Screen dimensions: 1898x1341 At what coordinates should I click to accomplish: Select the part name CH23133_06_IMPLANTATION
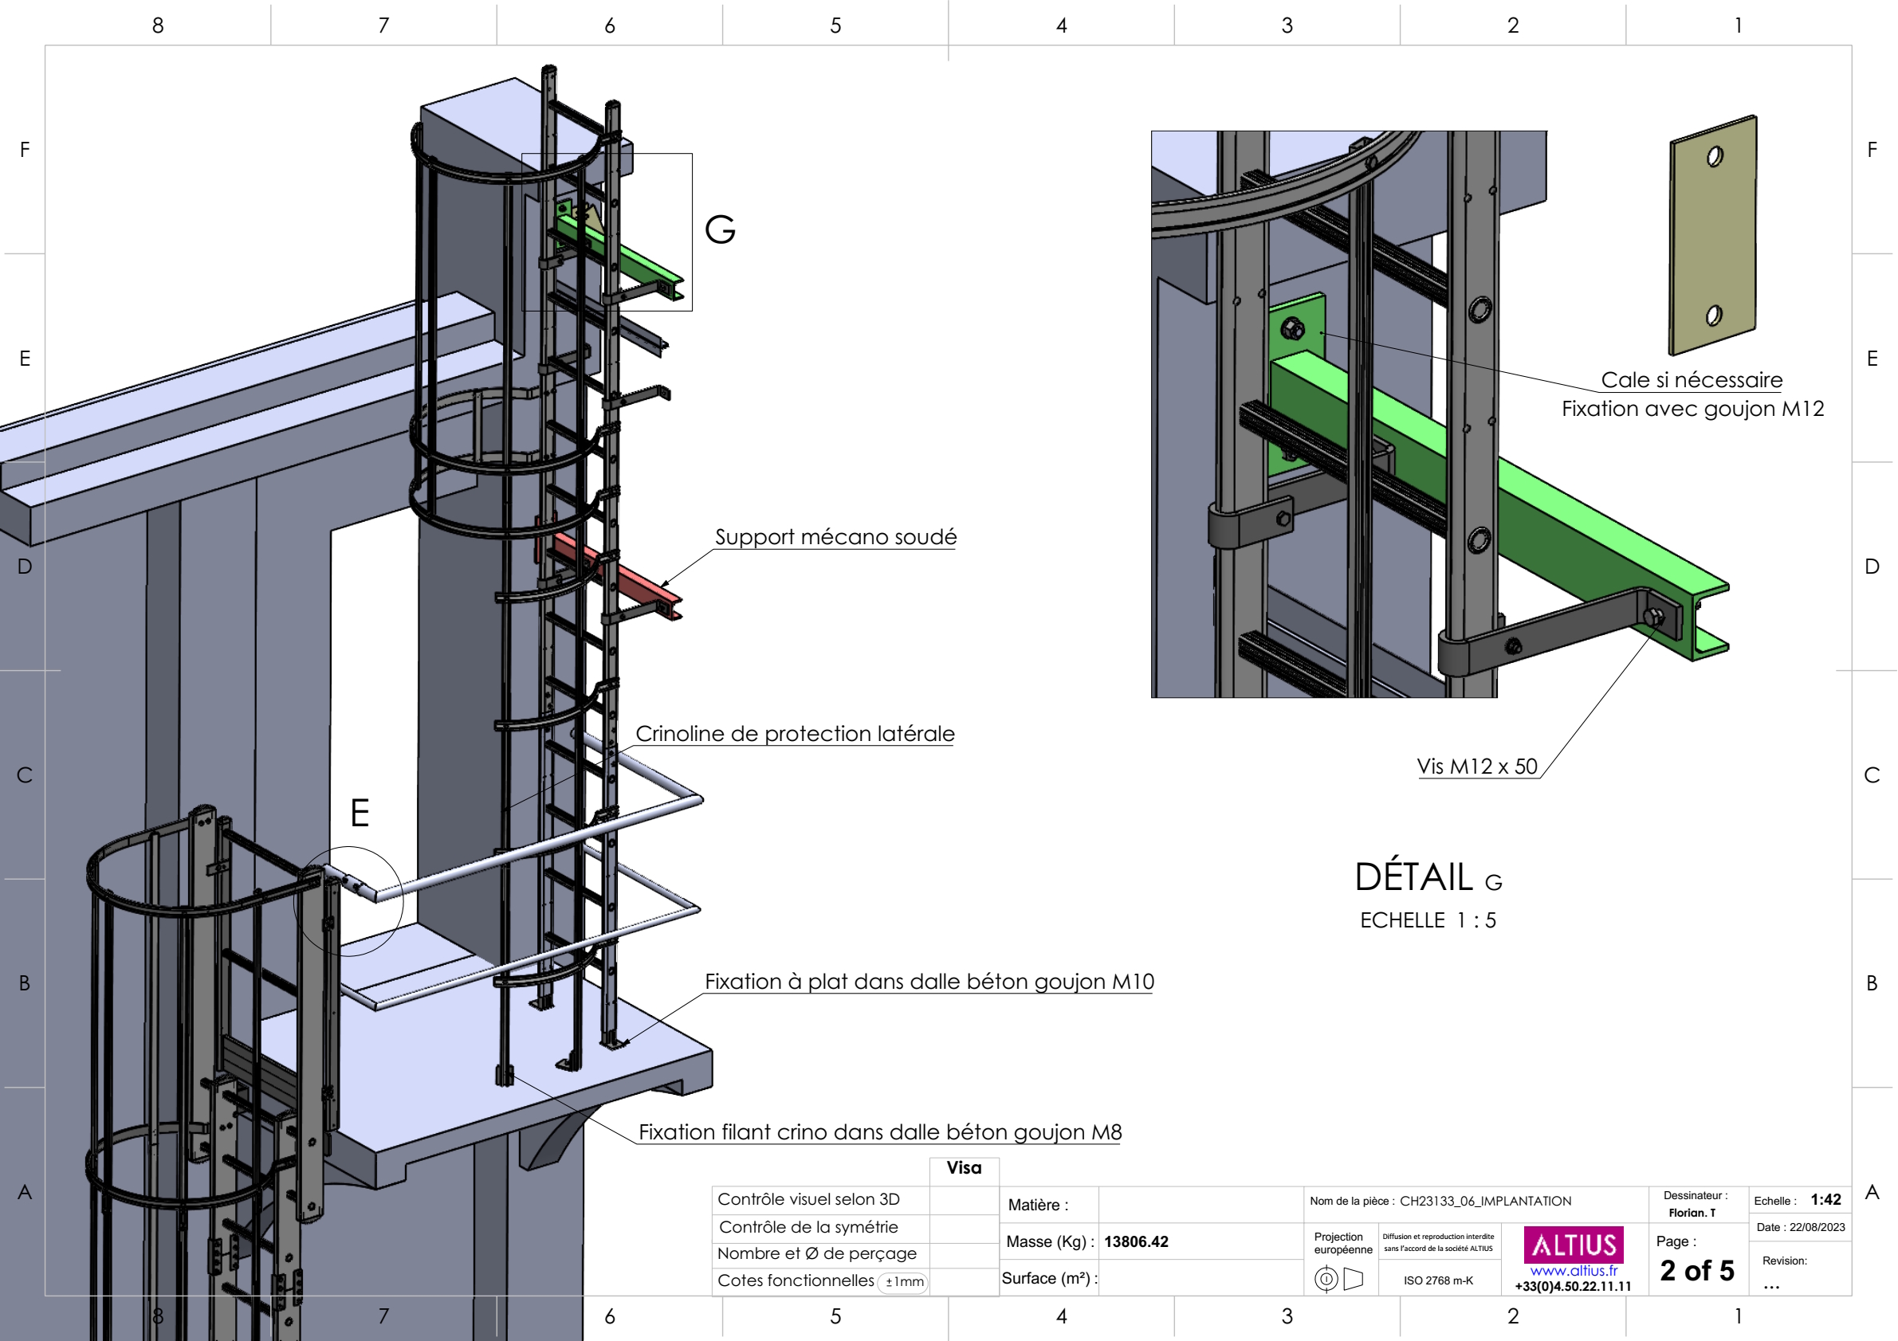tap(1484, 1202)
